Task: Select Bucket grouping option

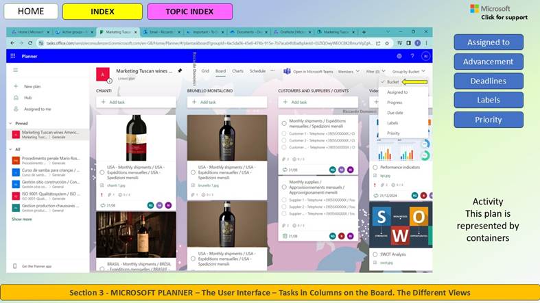Action: click(x=392, y=82)
